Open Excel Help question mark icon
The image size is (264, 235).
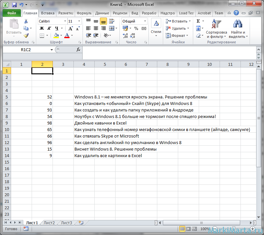coord(236,13)
